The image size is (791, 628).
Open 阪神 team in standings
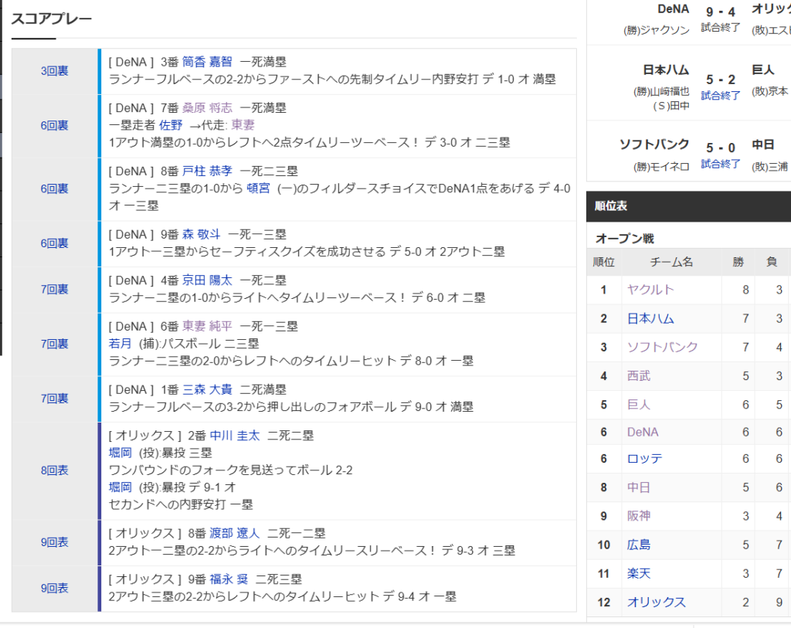pyautogui.click(x=639, y=515)
